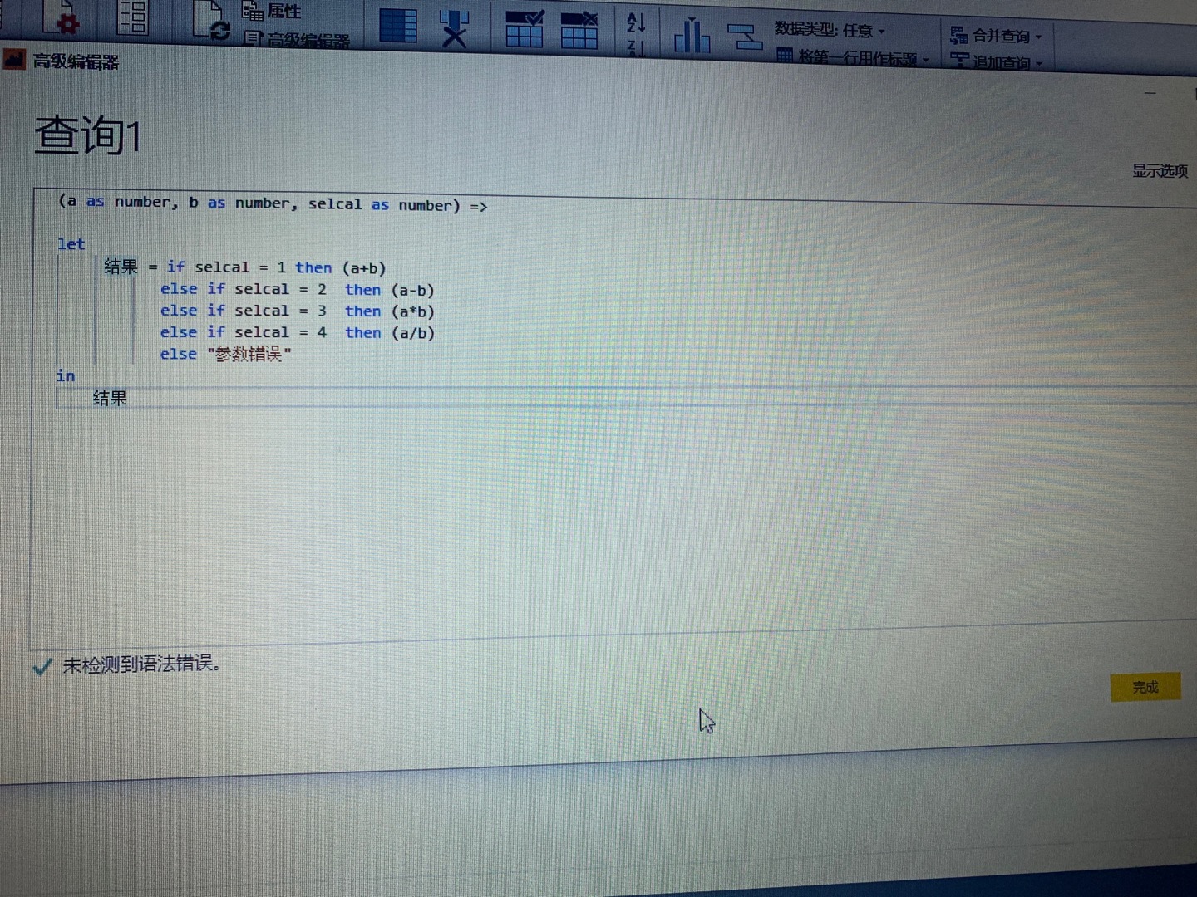This screenshot has height=897, width=1197.
Task: Click the Power BI icon in the dialog title
Action: pos(14,60)
